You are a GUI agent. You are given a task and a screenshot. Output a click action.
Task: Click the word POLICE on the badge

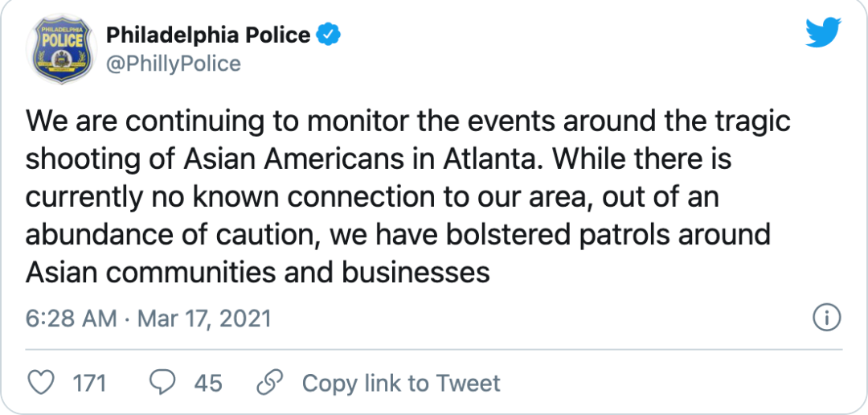(61, 40)
